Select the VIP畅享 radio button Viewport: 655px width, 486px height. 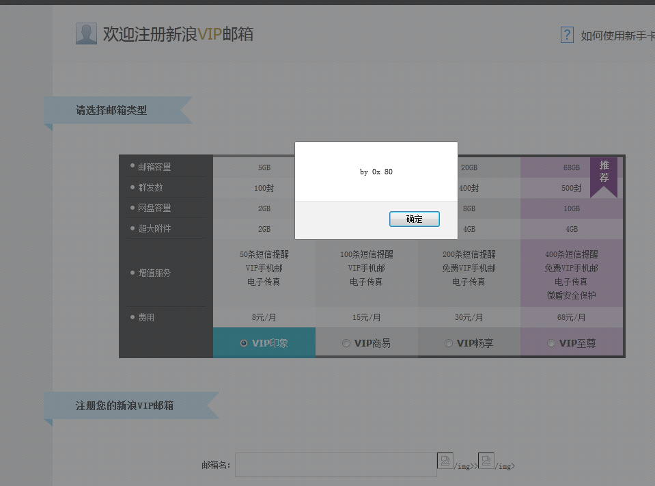(448, 343)
